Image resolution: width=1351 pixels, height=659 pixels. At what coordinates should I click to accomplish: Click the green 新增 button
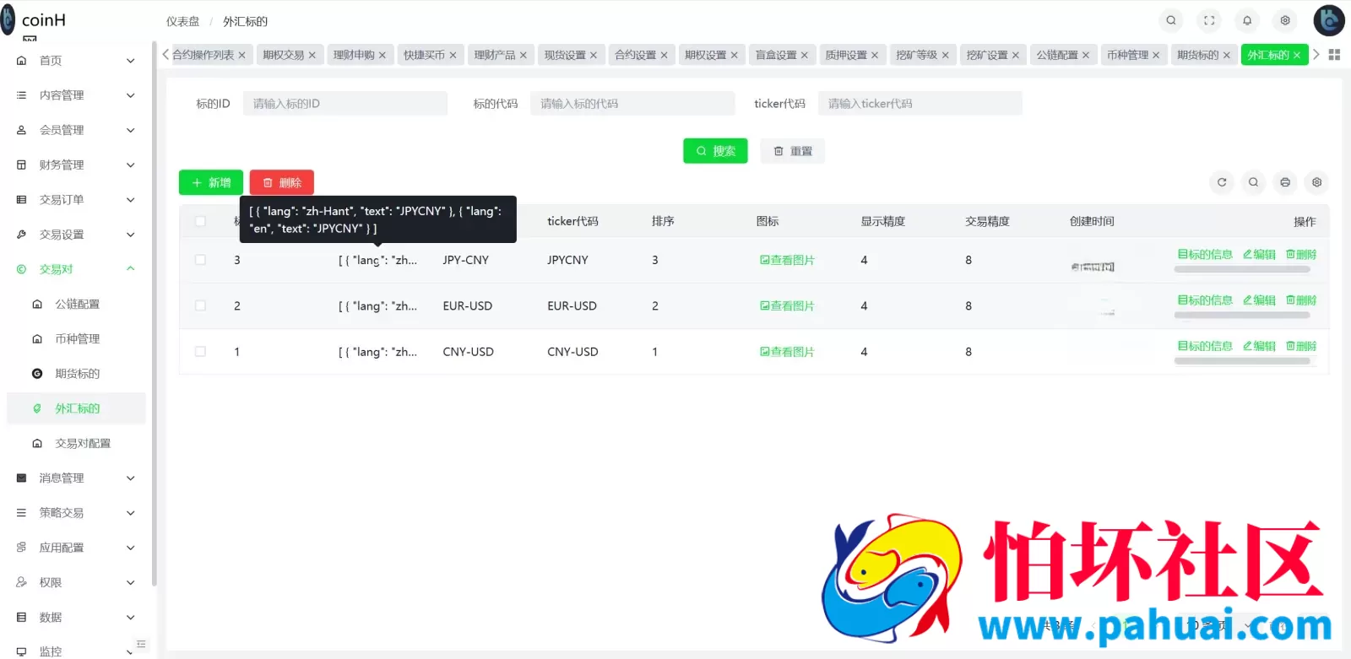211,182
